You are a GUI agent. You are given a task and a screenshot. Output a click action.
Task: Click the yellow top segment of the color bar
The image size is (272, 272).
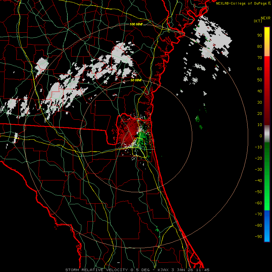click(x=267, y=42)
